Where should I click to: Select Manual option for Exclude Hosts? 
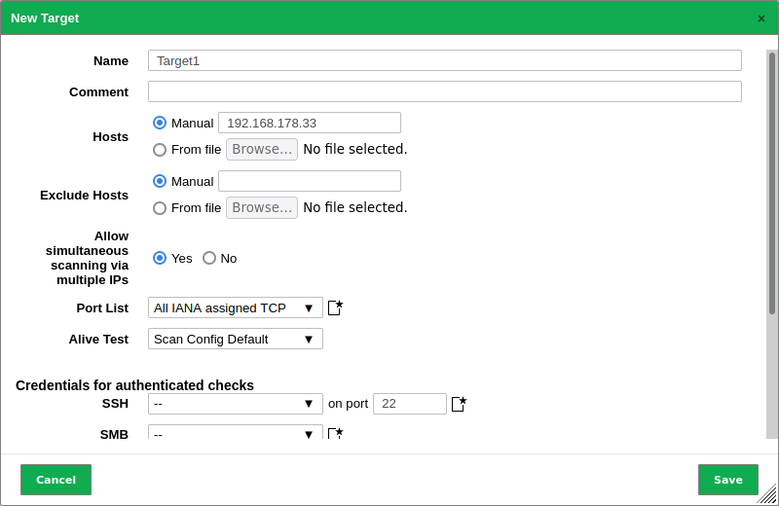pyautogui.click(x=160, y=181)
